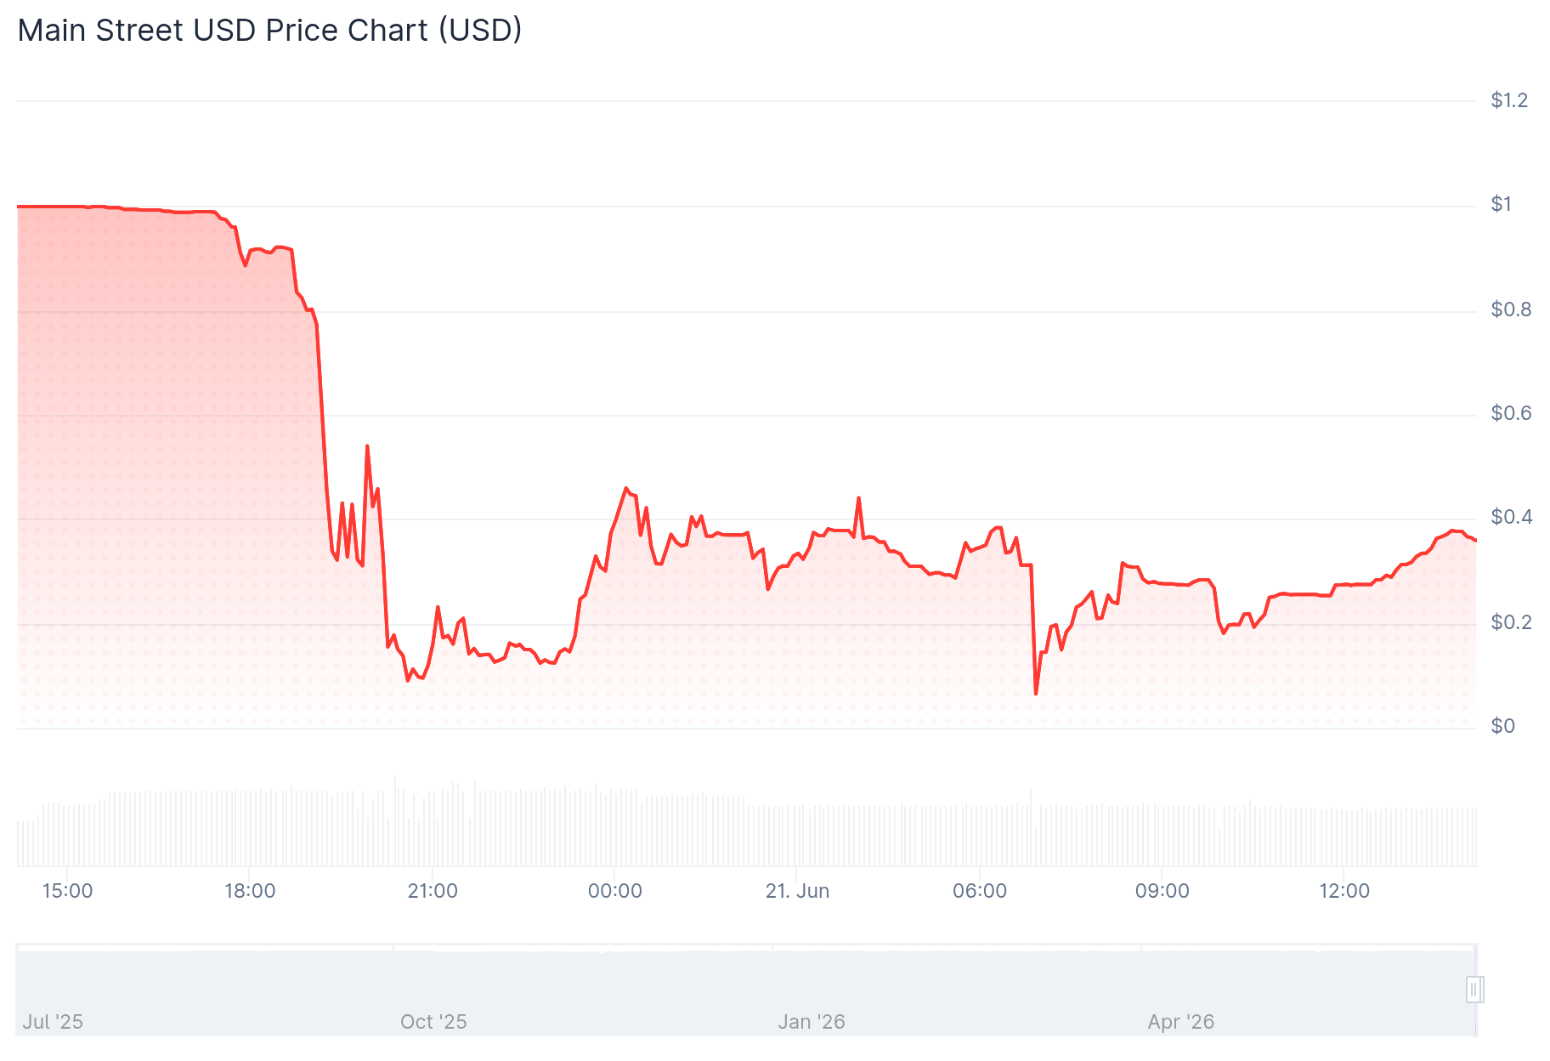Click the Main Street USD Price Chart title
Viewport: 1550px width, 1061px height.
tap(270, 31)
